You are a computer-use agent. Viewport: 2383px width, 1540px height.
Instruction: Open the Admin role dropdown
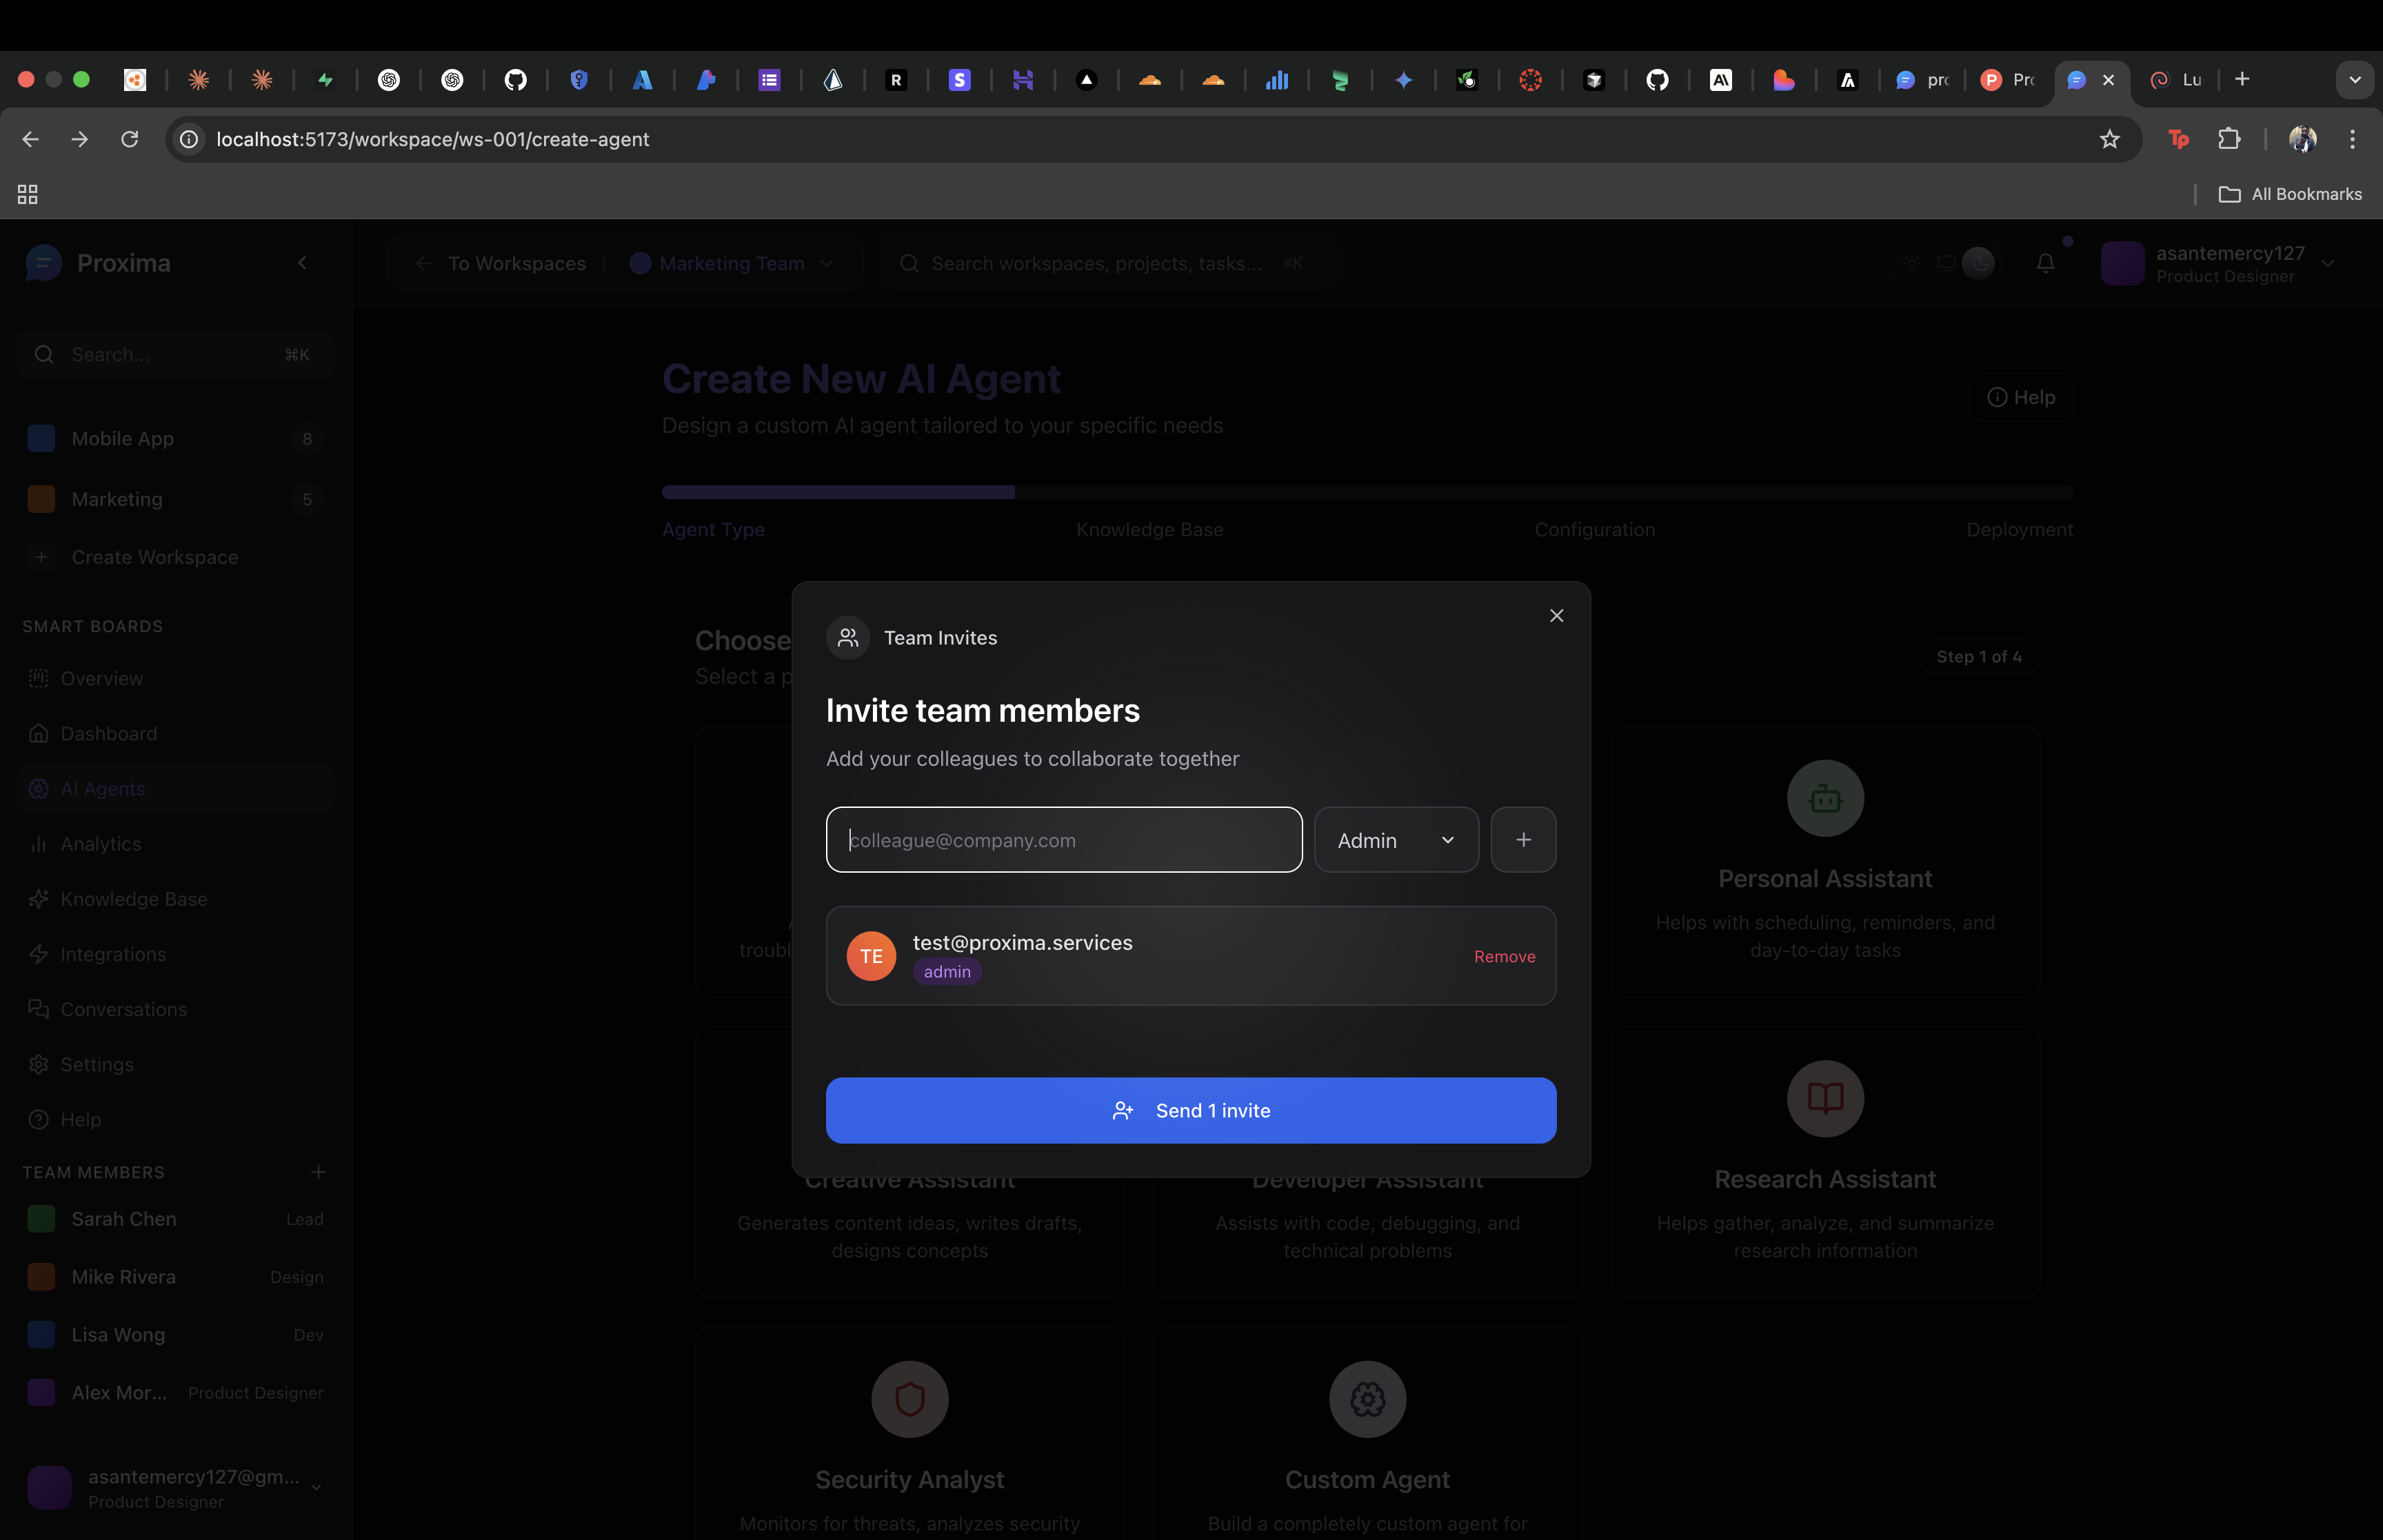[1395, 840]
